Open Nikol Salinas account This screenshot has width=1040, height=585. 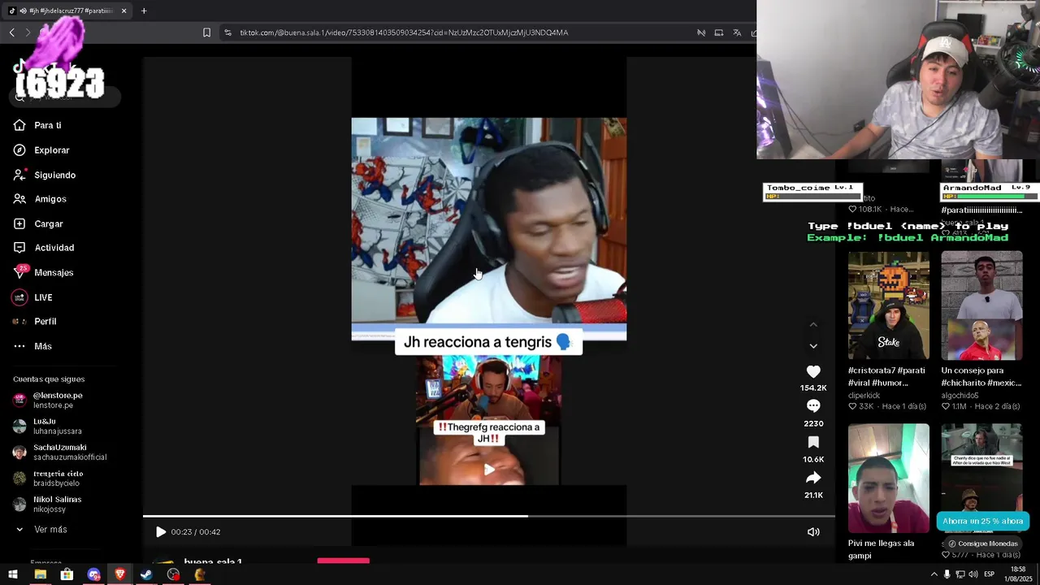[x=57, y=504]
